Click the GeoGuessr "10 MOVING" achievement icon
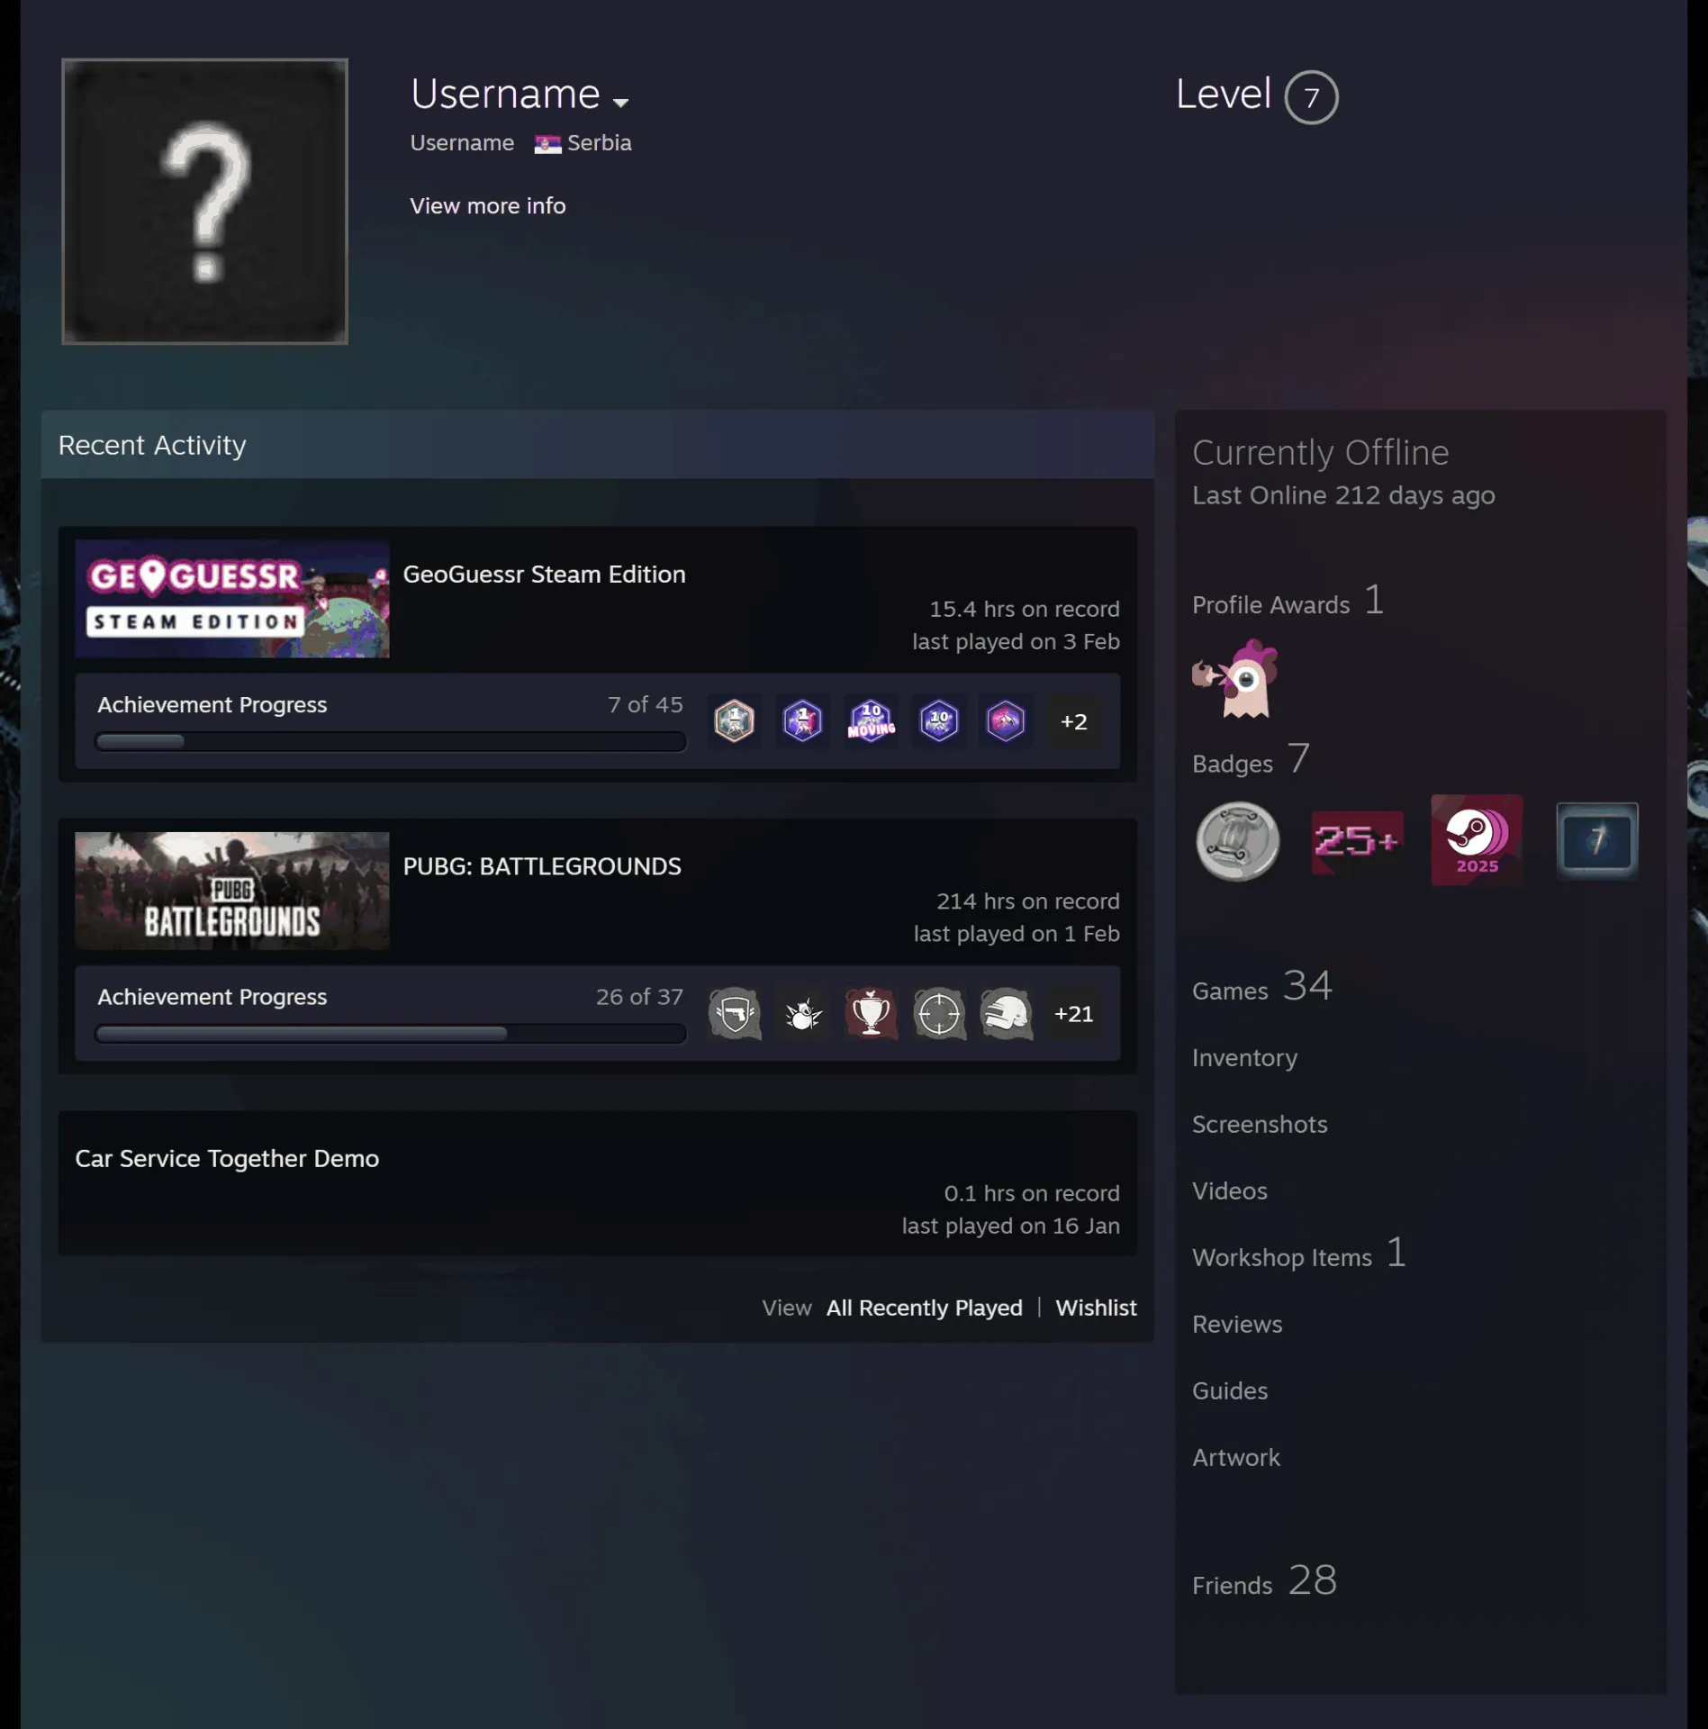This screenshot has width=1708, height=1729. [x=871, y=720]
